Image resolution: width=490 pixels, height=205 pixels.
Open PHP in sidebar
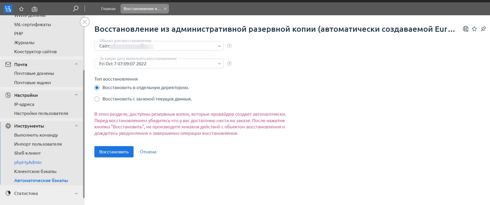tap(18, 33)
